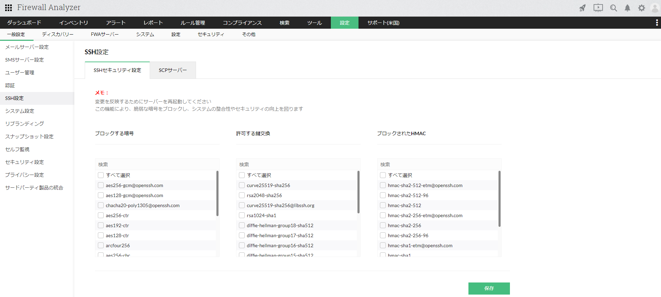The image size is (661, 297).
Task: Open the vertical three-dot more menu
Action: [x=657, y=23]
